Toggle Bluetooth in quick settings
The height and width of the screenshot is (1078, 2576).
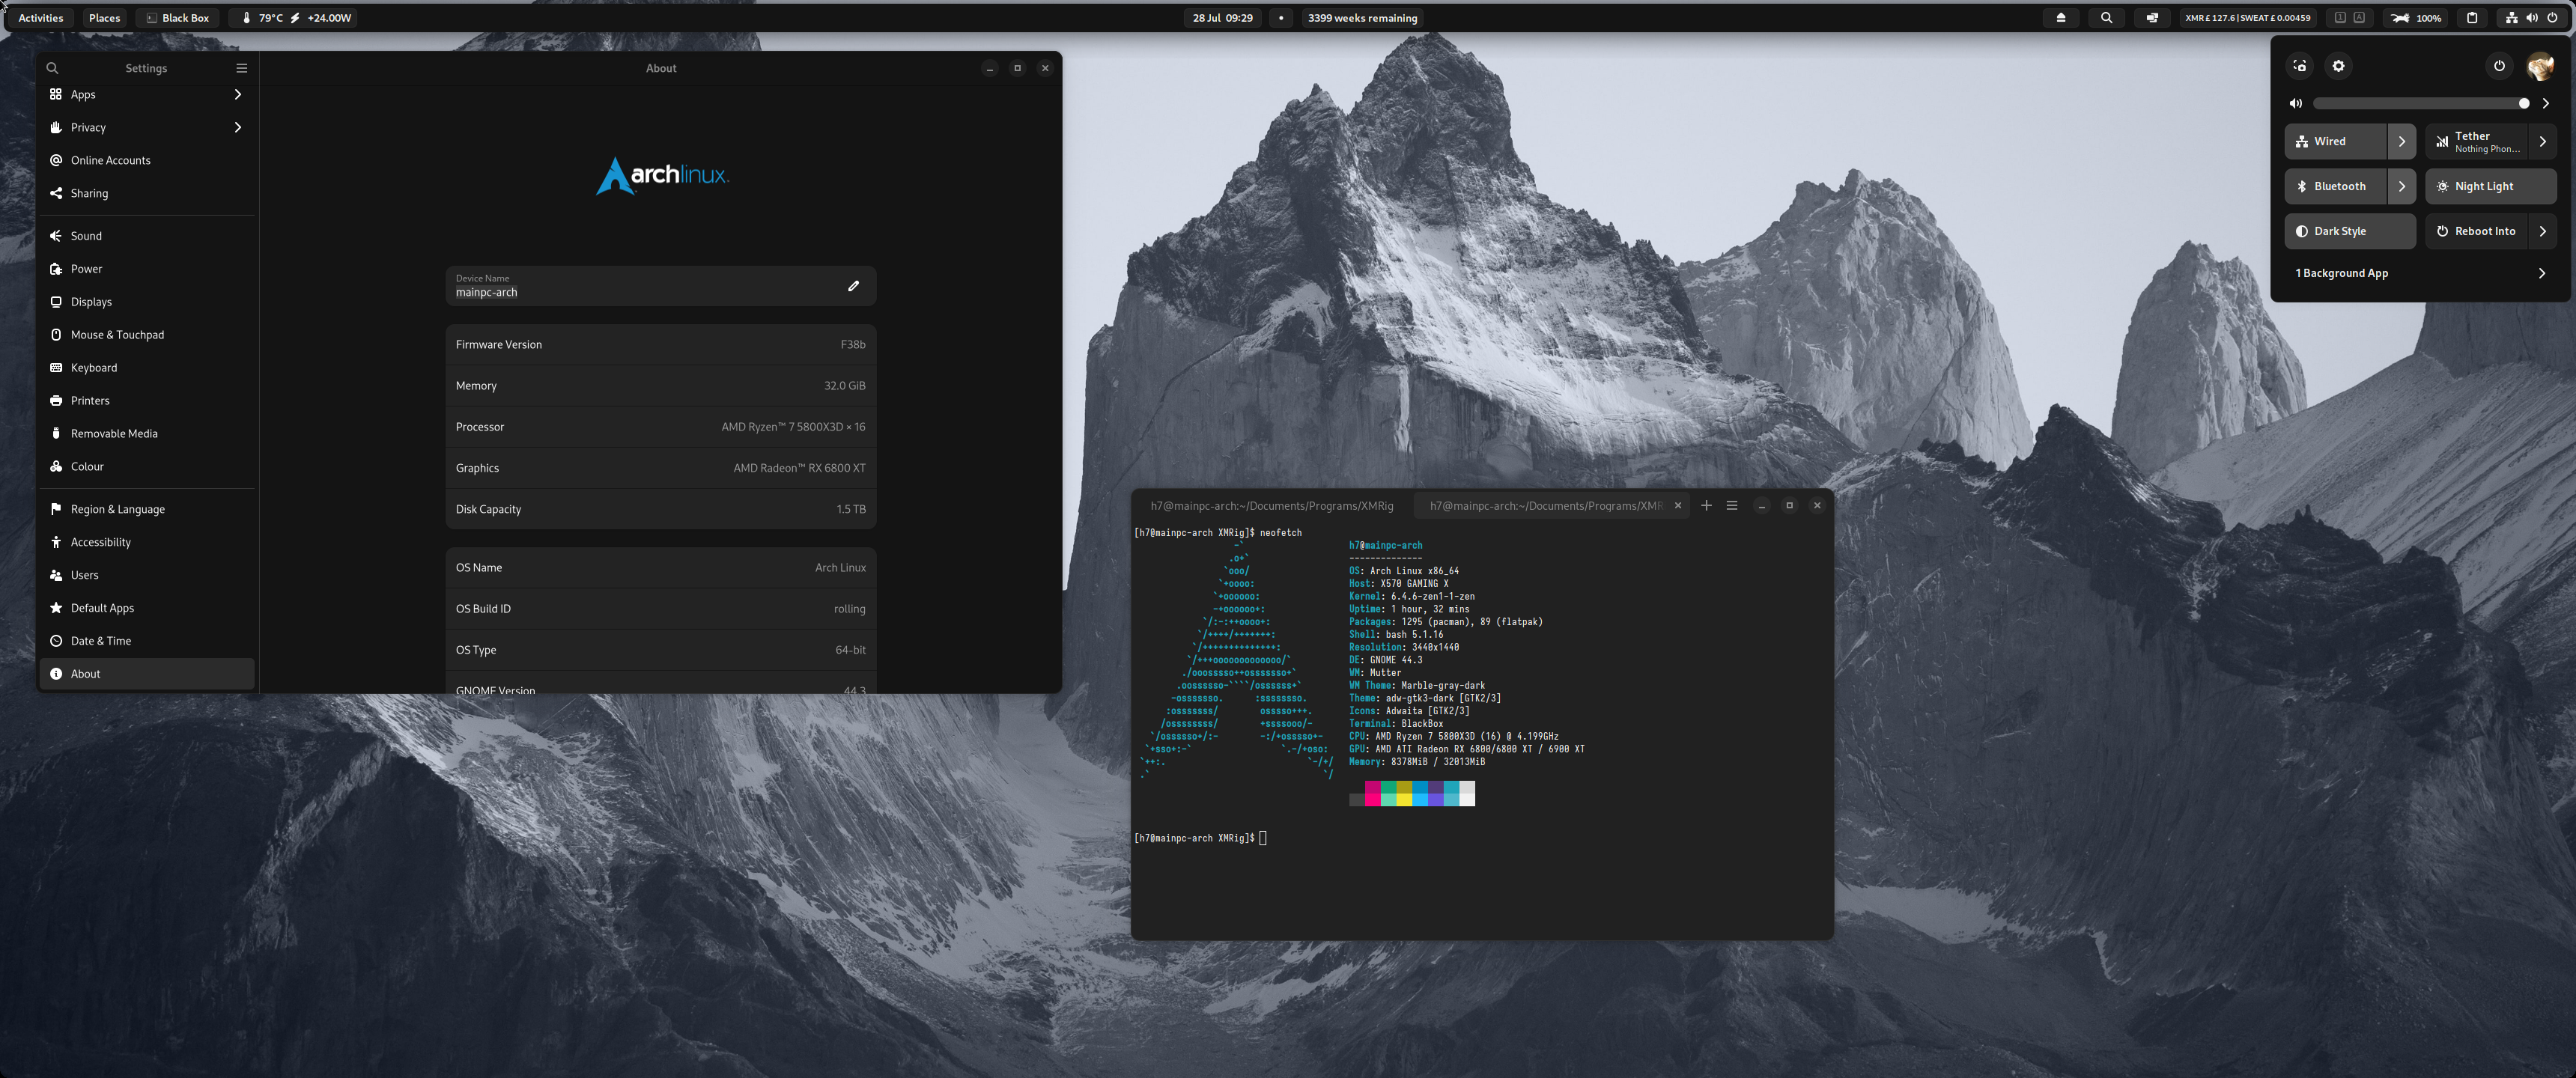2335,186
